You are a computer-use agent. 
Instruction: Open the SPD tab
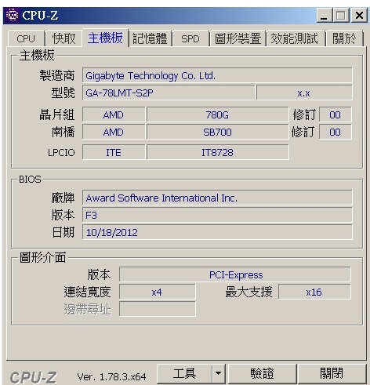190,38
